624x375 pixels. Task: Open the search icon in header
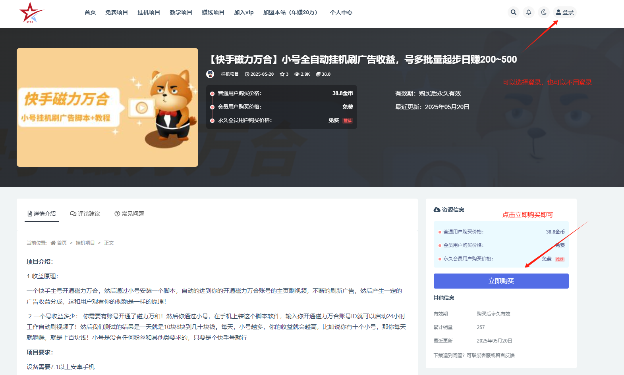[514, 12]
